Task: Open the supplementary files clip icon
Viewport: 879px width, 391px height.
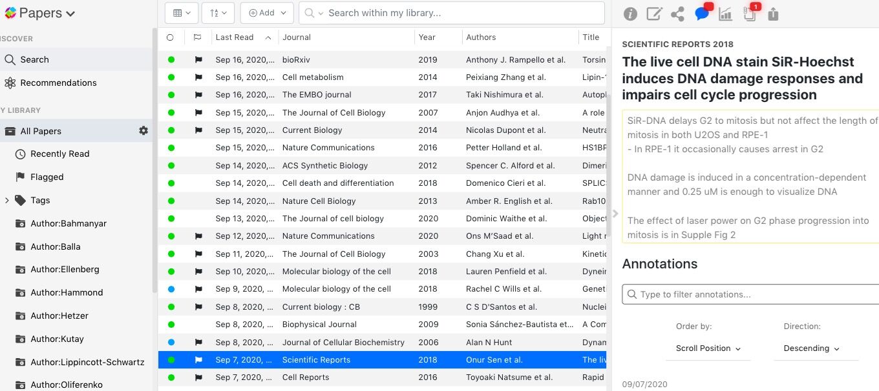Action: point(749,14)
